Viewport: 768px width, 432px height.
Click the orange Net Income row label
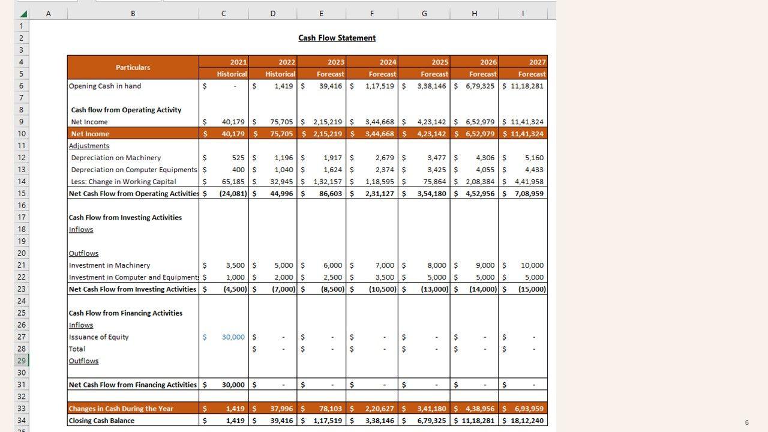[90, 134]
